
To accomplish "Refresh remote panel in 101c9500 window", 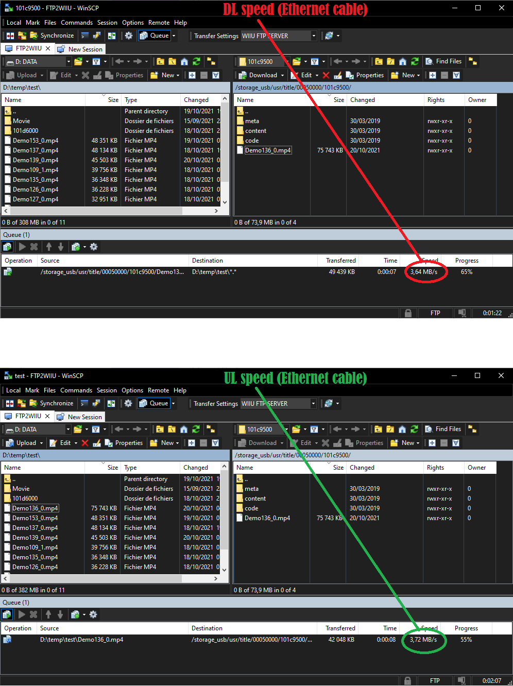I will tap(415, 61).
